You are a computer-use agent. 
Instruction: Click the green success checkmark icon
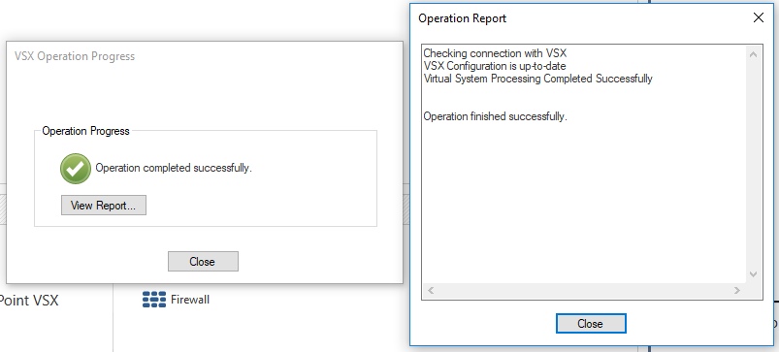(76, 169)
